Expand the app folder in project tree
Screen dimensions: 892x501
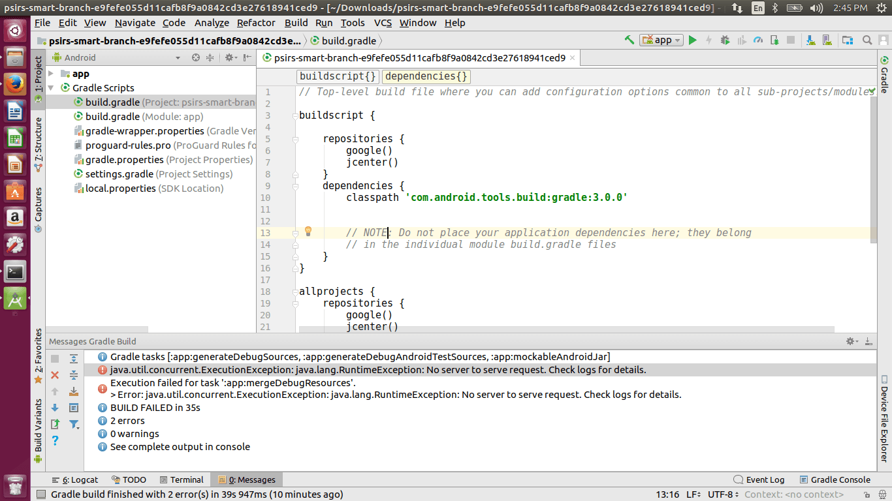click(x=51, y=74)
